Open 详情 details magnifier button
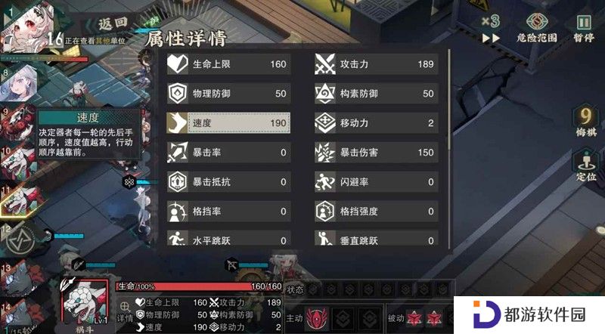Image resolution: width=605 pixels, height=334 pixels. coord(125,311)
